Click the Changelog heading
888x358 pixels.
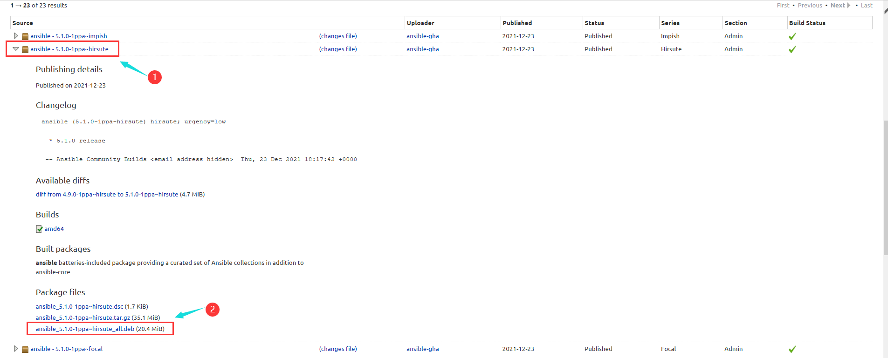(56, 105)
